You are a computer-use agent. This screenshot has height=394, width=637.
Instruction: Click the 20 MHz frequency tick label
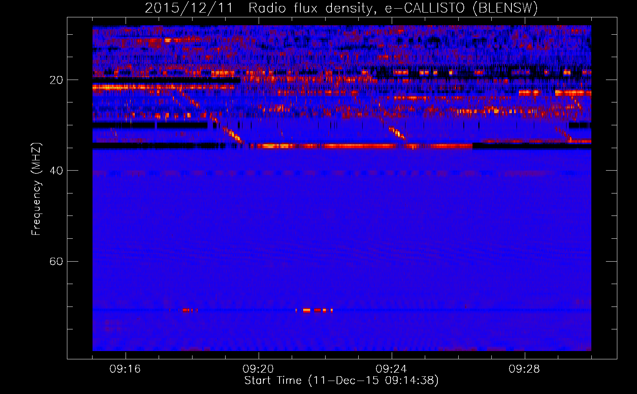pyautogui.click(x=56, y=80)
